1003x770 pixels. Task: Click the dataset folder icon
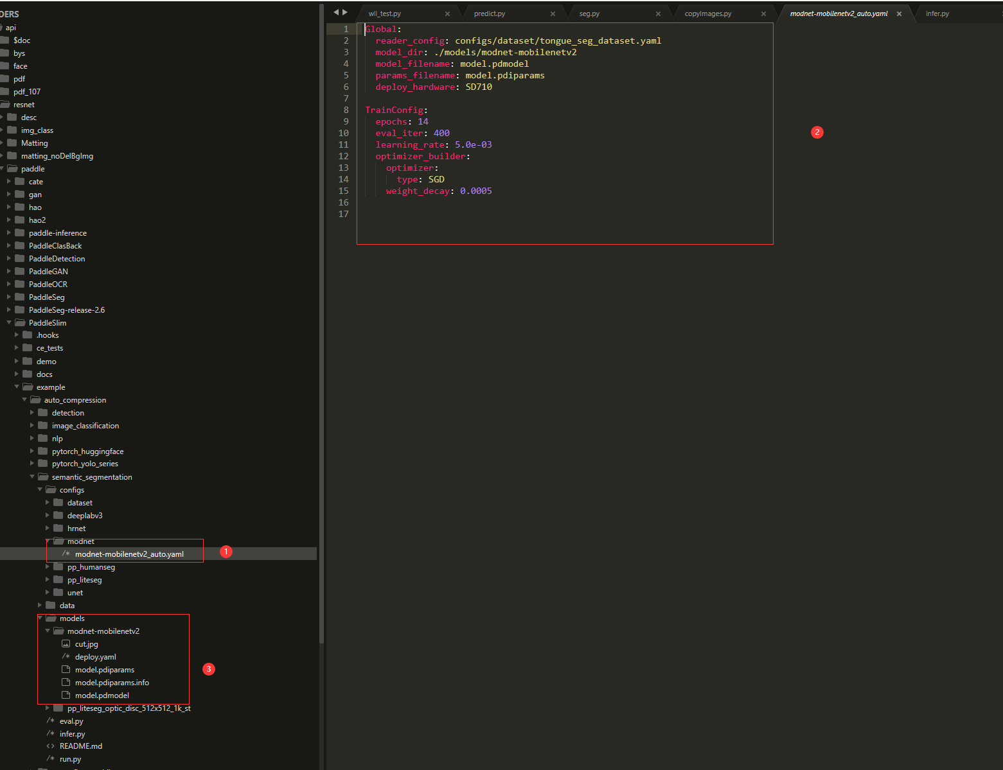click(x=58, y=502)
